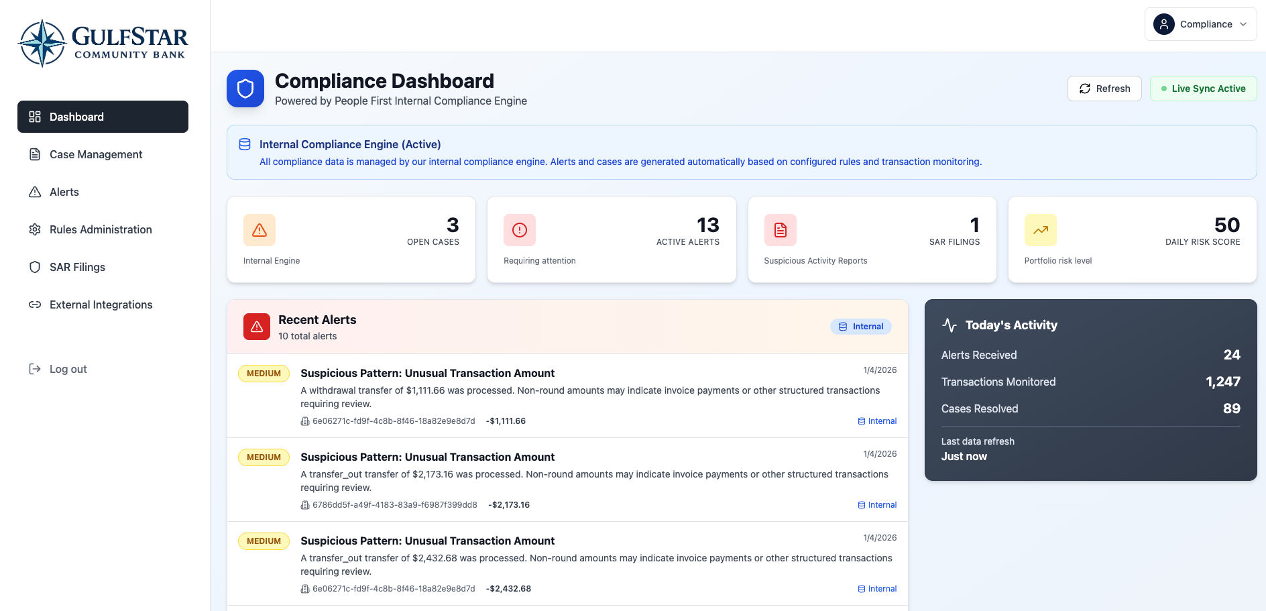The width and height of the screenshot is (1266, 611).
Task: Open the $1,111.66 withdrawal alert
Action: point(427,373)
